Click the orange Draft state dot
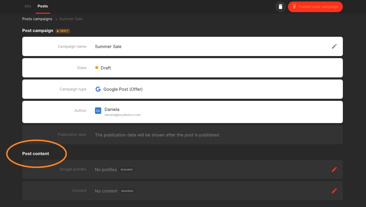Viewport: 366px width, 207px height. click(97, 68)
